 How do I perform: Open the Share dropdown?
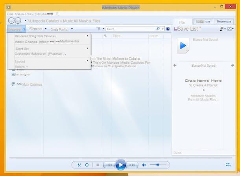(38, 29)
